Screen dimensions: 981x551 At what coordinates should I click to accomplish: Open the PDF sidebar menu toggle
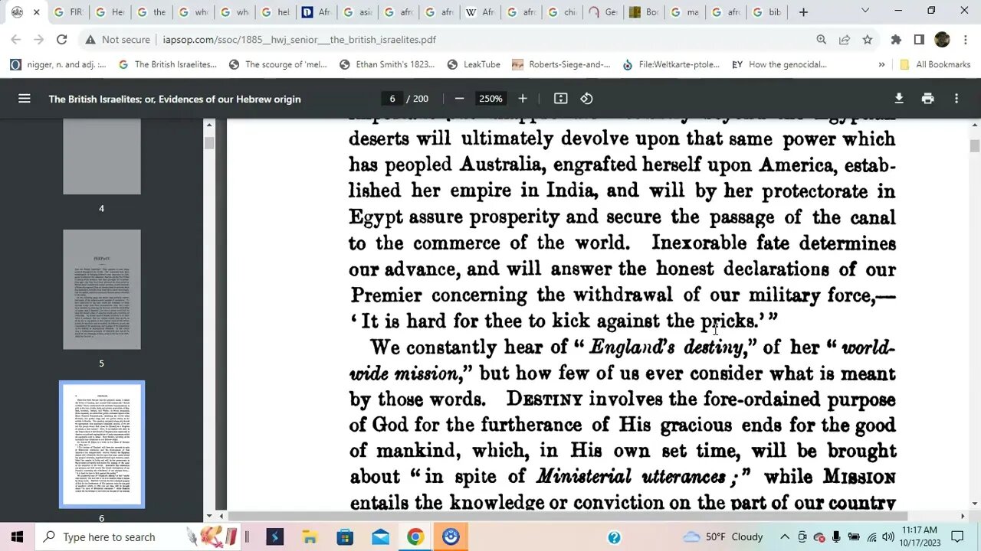click(25, 99)
